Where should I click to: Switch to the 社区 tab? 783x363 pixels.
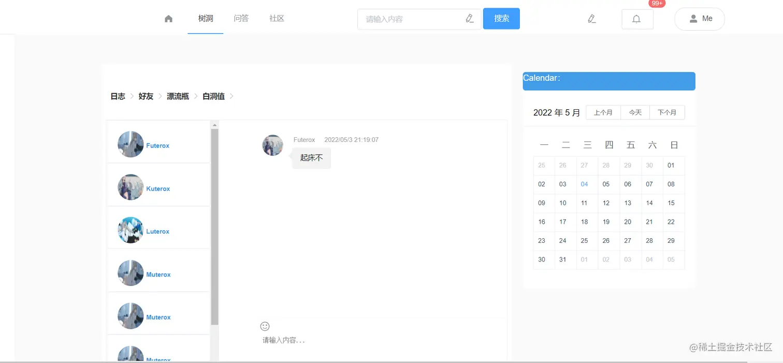276,18
